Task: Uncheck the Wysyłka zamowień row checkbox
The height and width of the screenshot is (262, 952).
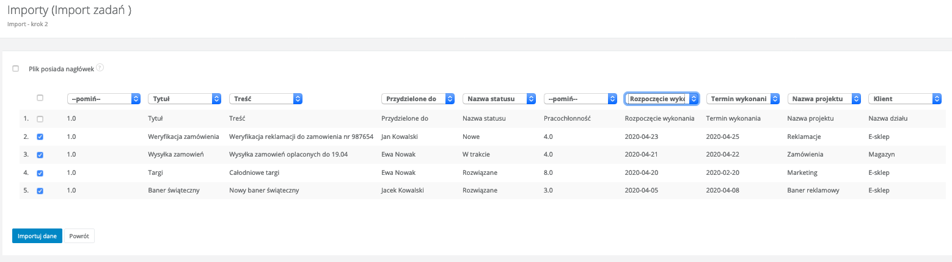Action: pos(40,155)
